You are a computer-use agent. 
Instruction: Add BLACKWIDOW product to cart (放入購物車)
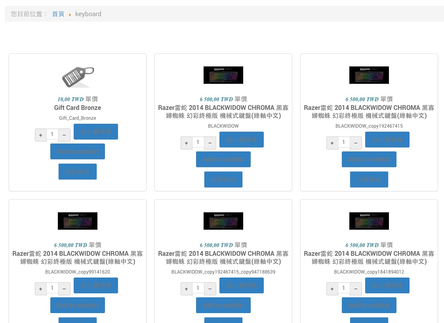click(242, 140)
